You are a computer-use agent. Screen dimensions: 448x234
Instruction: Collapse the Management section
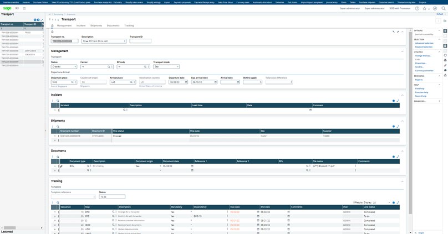click(x=403, y=51)
